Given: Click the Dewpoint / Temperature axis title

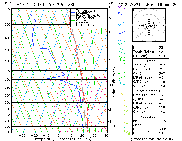Looking at the screenshot, I should coord(62,139).
